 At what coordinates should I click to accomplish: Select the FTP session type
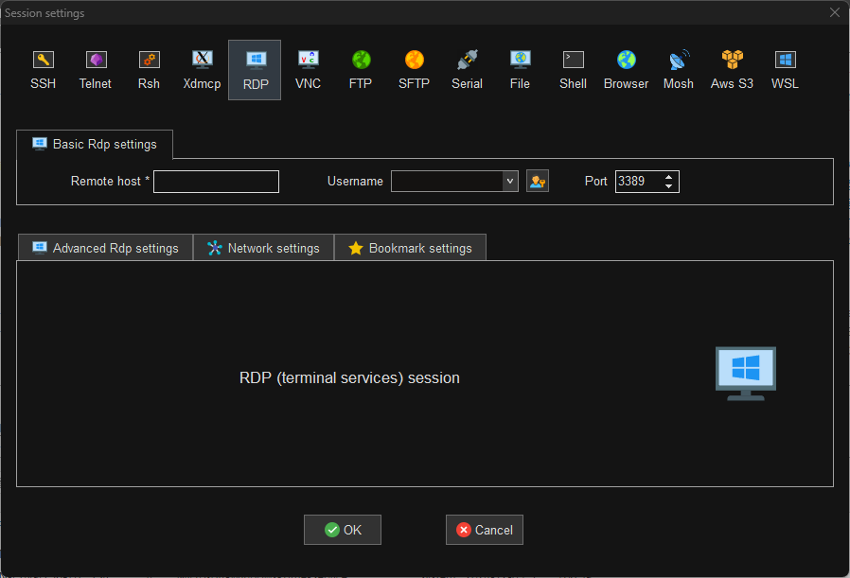point(361,68)
